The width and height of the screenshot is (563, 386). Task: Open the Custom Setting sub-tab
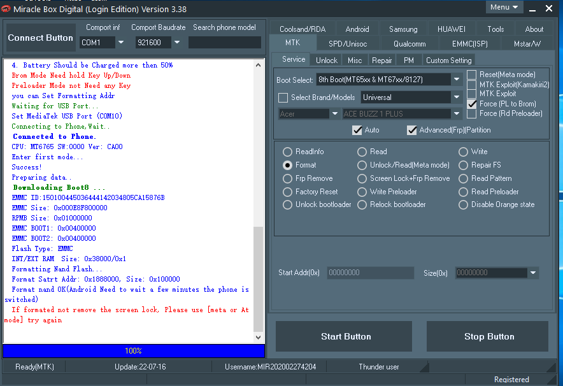pos(448,61)
